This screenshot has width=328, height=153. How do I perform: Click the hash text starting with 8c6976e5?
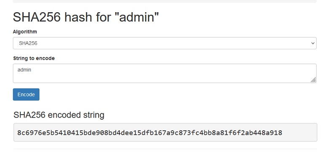[x=150, y=133]
